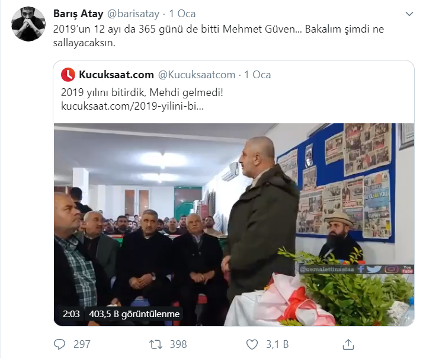Image resolution: width=426 pixels, height=358 pixels.
Task: Open the kucuksaat.com/2019-yilini-bi… link
Action: point(132,106)
